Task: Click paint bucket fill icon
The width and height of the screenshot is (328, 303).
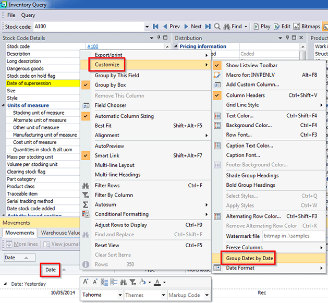Action: (143, 282)
